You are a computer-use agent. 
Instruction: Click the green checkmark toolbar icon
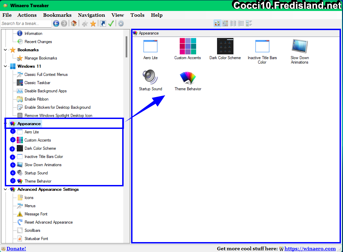pos(111,23)
